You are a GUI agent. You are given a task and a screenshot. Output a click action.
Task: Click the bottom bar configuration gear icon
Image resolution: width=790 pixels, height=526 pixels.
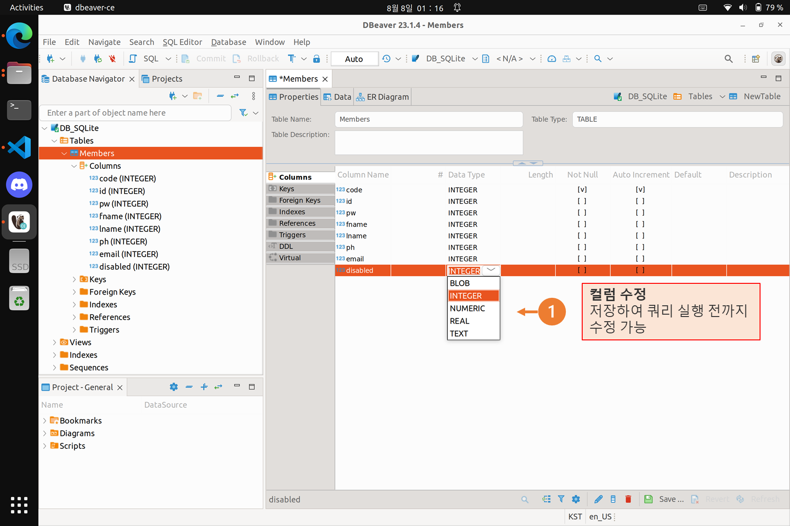[576, 499]
